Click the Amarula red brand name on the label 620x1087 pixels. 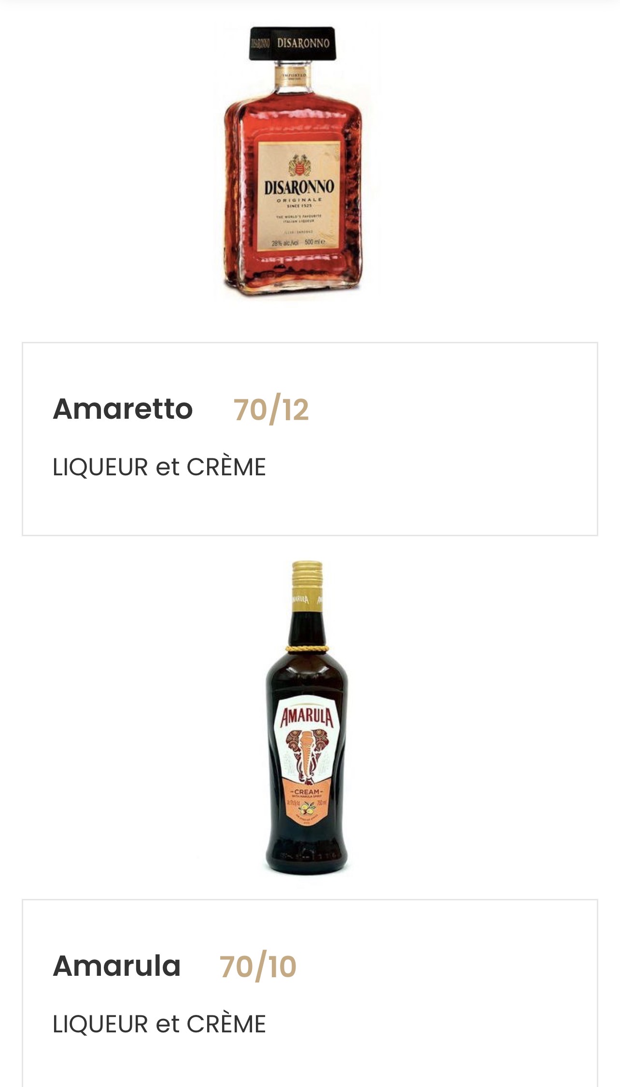pos(307,717)
